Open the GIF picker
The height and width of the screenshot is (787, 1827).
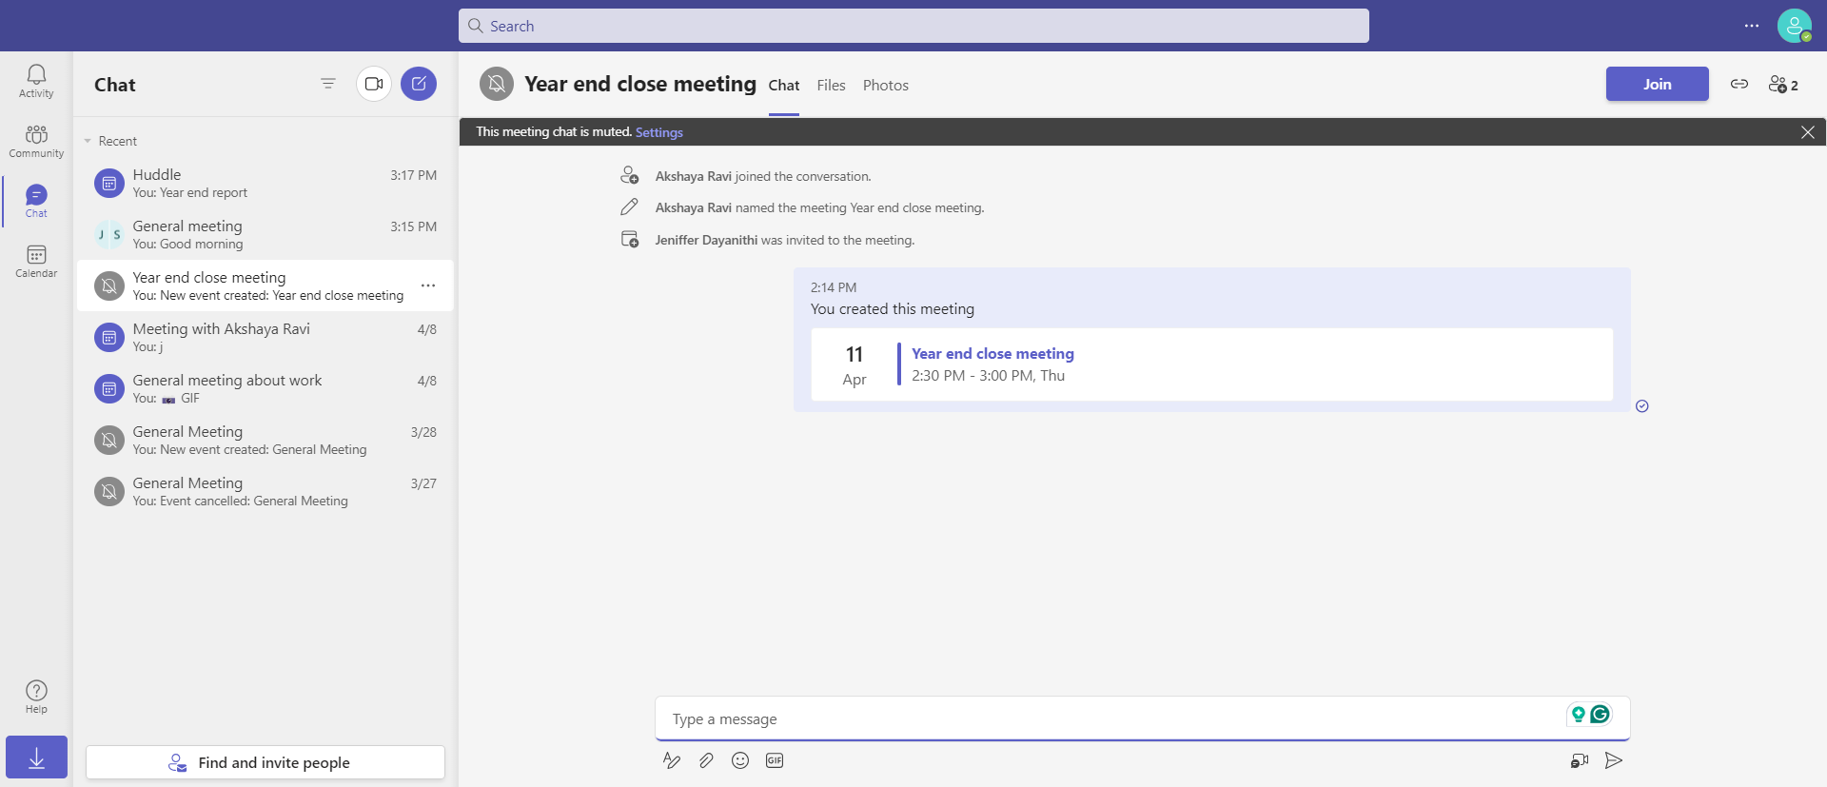(775, 760)
